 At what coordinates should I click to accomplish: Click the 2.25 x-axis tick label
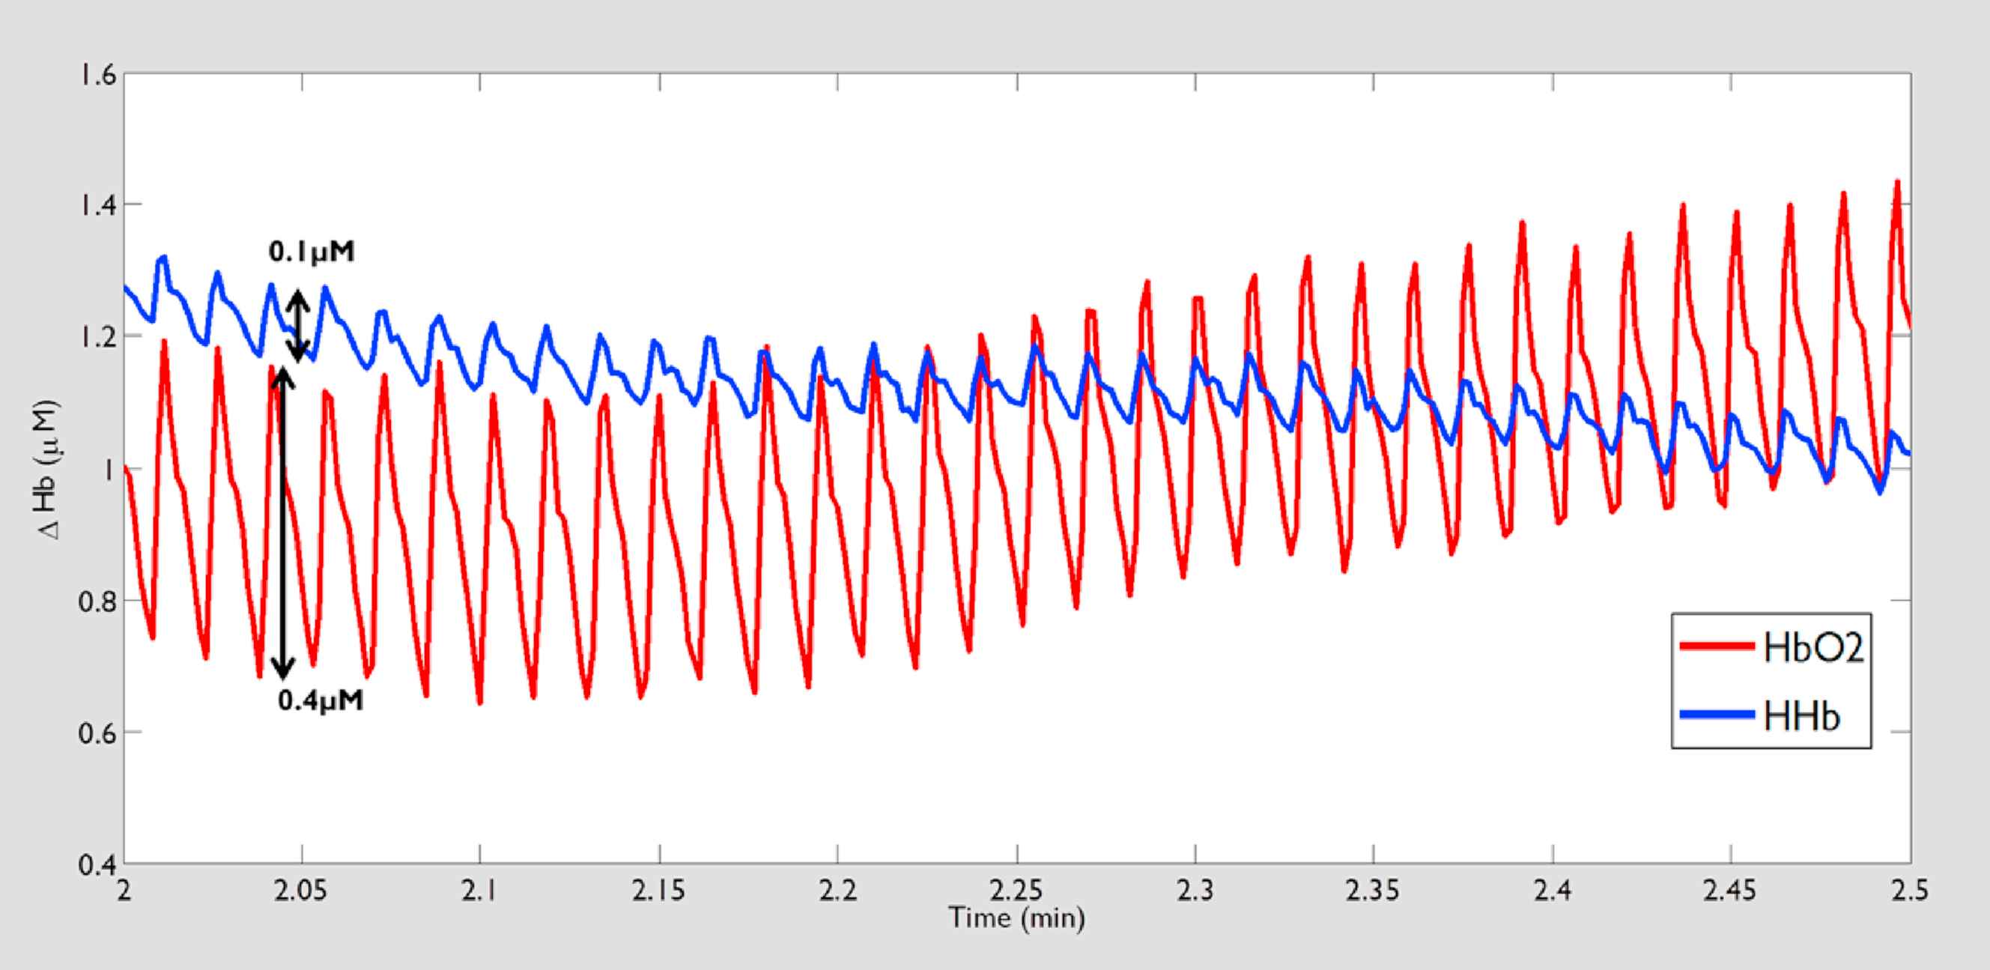pyautogui.click(x=1016, y=891)
